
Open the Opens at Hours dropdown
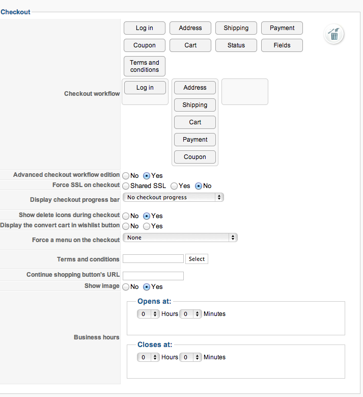[148, 314]
